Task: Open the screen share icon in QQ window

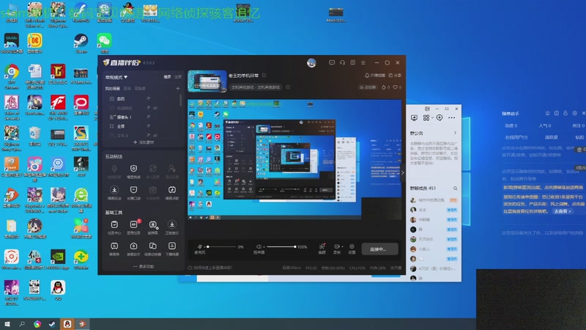Action: (414, 118)
